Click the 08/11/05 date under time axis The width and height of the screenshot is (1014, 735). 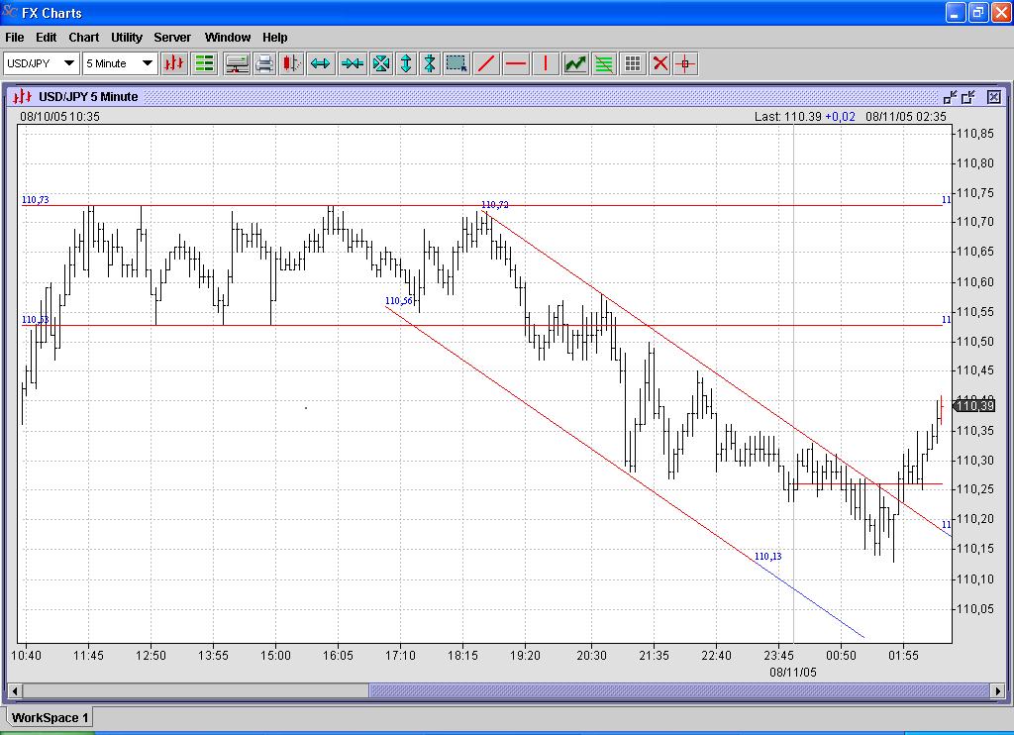pos(793,673)
